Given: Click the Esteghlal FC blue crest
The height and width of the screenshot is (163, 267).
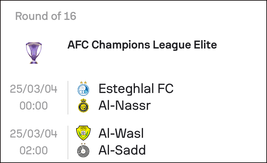Looking at the screenshot, I should click(83, 90).
